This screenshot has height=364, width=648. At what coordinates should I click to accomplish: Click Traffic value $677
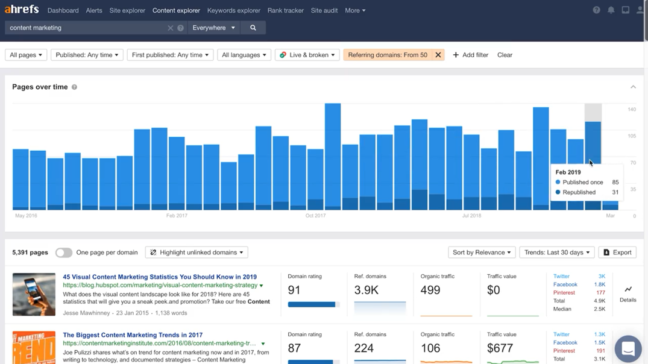point(500,348)
